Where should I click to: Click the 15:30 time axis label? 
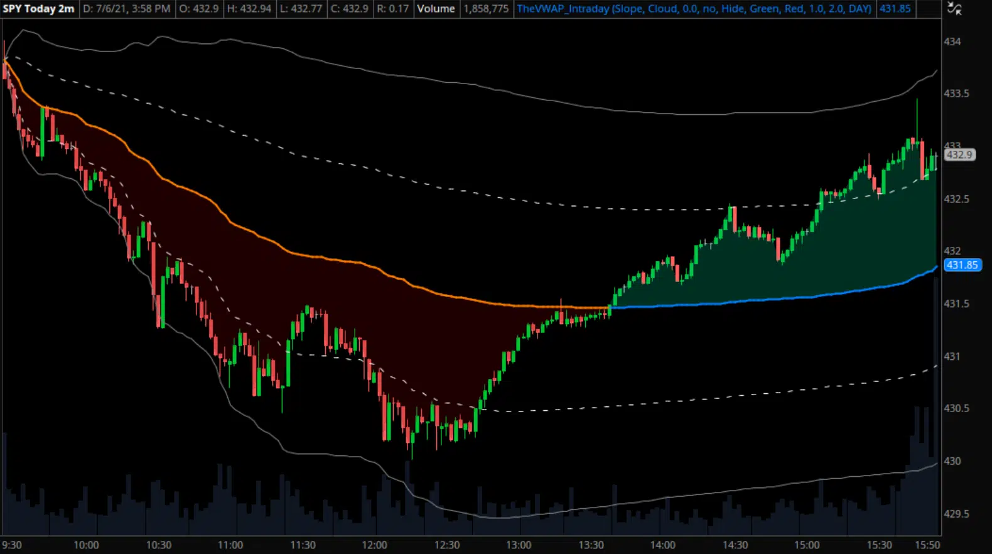pyautogui.click(x=879, y=545)
